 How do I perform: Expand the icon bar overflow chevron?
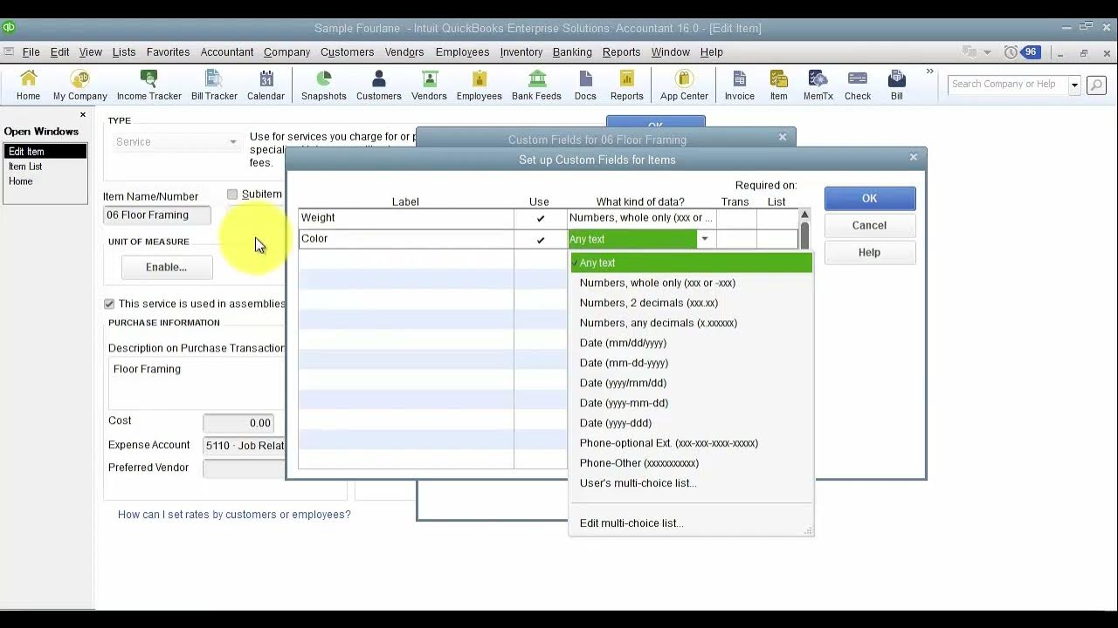pos(929,72)
